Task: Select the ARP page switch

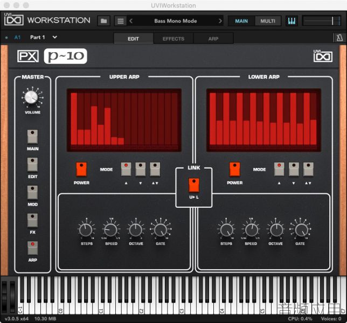Action: 32,248
